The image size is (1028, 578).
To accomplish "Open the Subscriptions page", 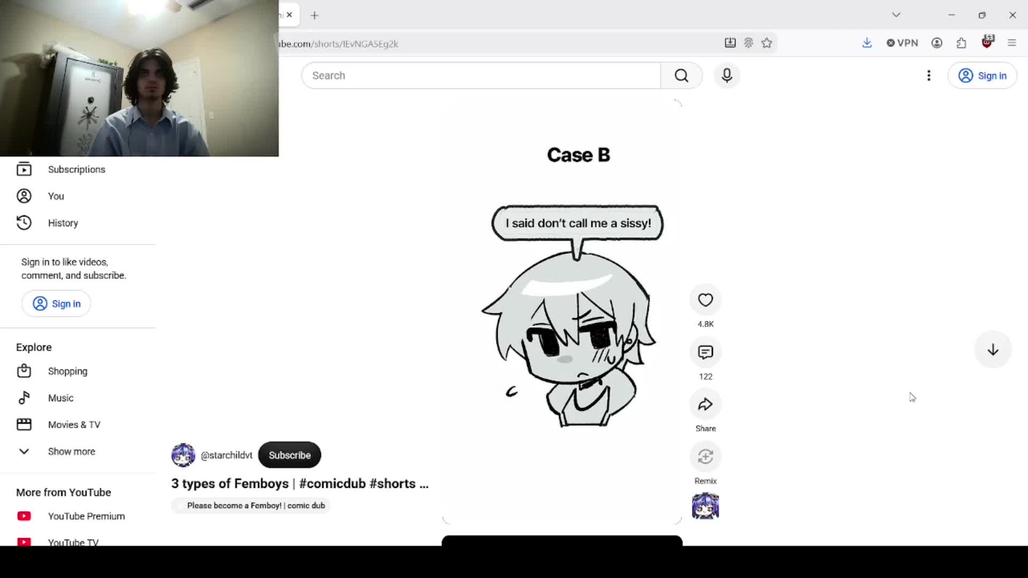I will pos(78,169).
